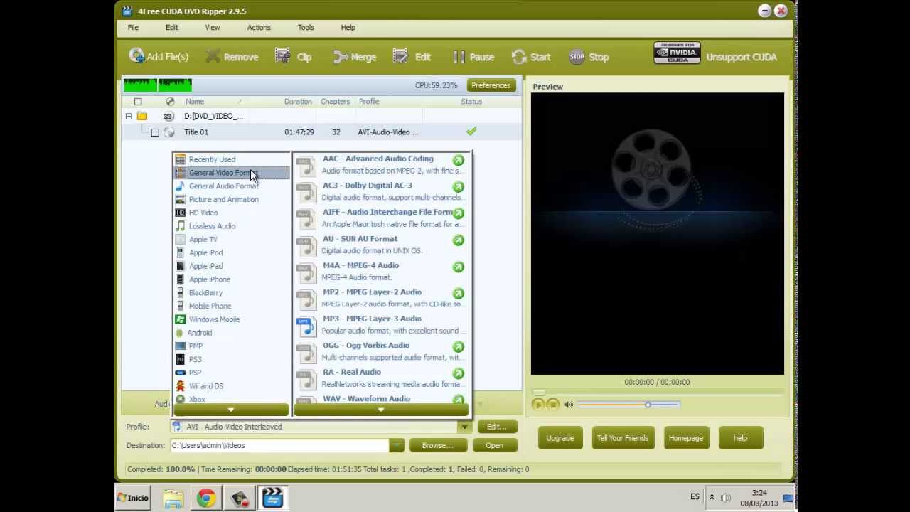Screen dimensions: 910x512
Task: Stop conversion with the Stop toolbar button
Action: tap(589, 57)
